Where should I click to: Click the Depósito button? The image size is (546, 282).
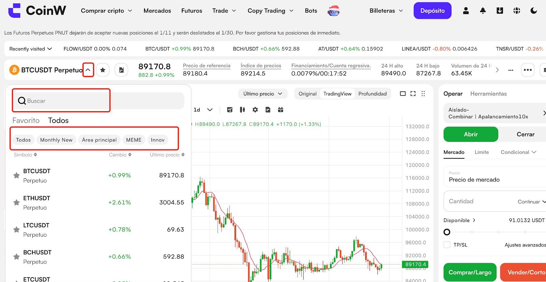(x=432, y=11)
